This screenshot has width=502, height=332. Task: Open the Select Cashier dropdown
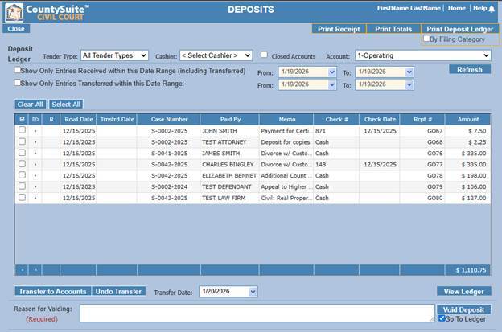pyautogui.click(x=216, y=55)
